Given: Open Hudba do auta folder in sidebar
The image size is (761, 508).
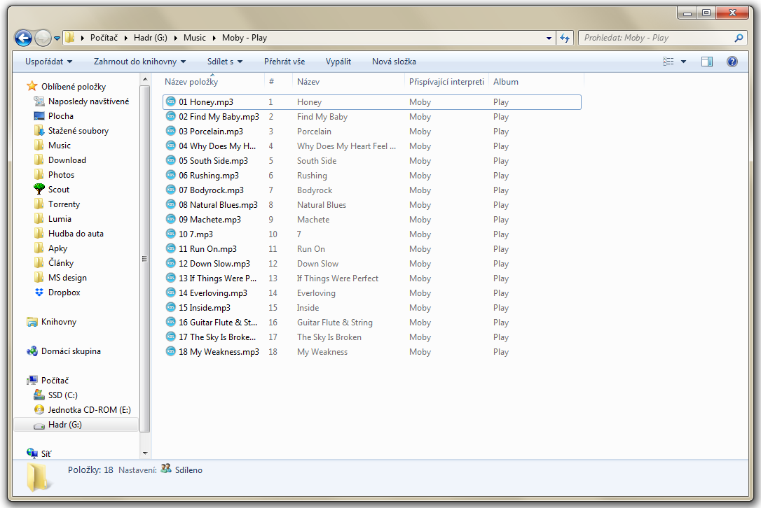Looking at the screenshot, I should tap(76, 234).
